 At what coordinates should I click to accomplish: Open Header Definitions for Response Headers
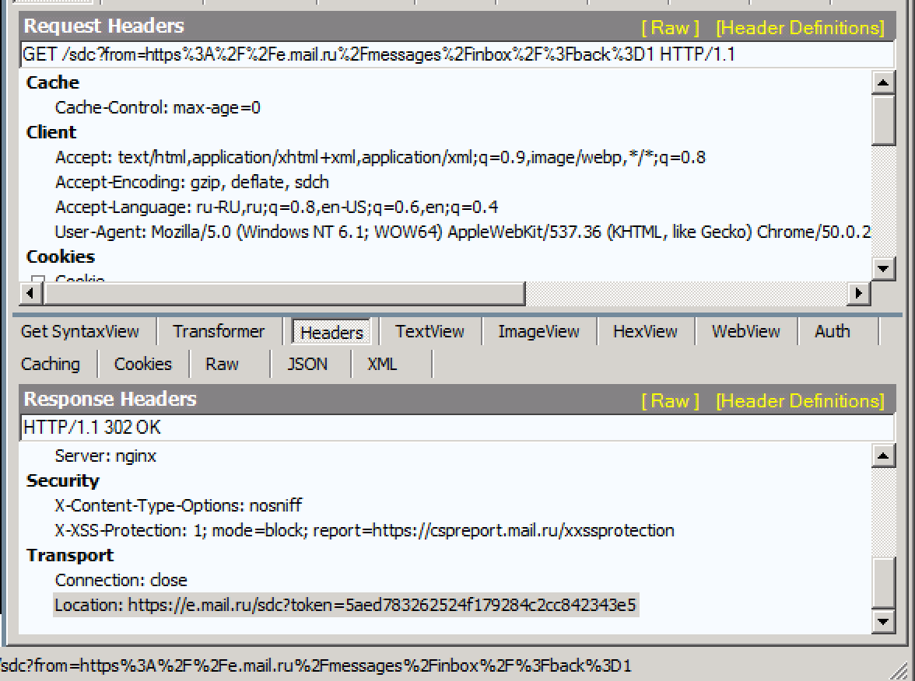point(800,400)
